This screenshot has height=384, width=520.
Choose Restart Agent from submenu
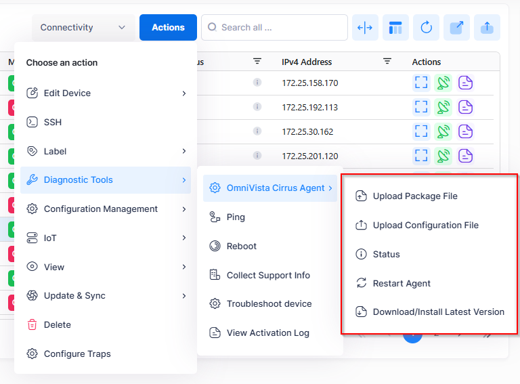(402, 284)
